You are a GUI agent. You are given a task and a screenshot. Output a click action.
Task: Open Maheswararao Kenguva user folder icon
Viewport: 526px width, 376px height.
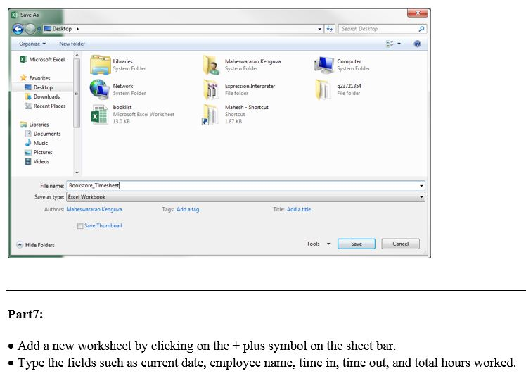[x=211, y=65]
